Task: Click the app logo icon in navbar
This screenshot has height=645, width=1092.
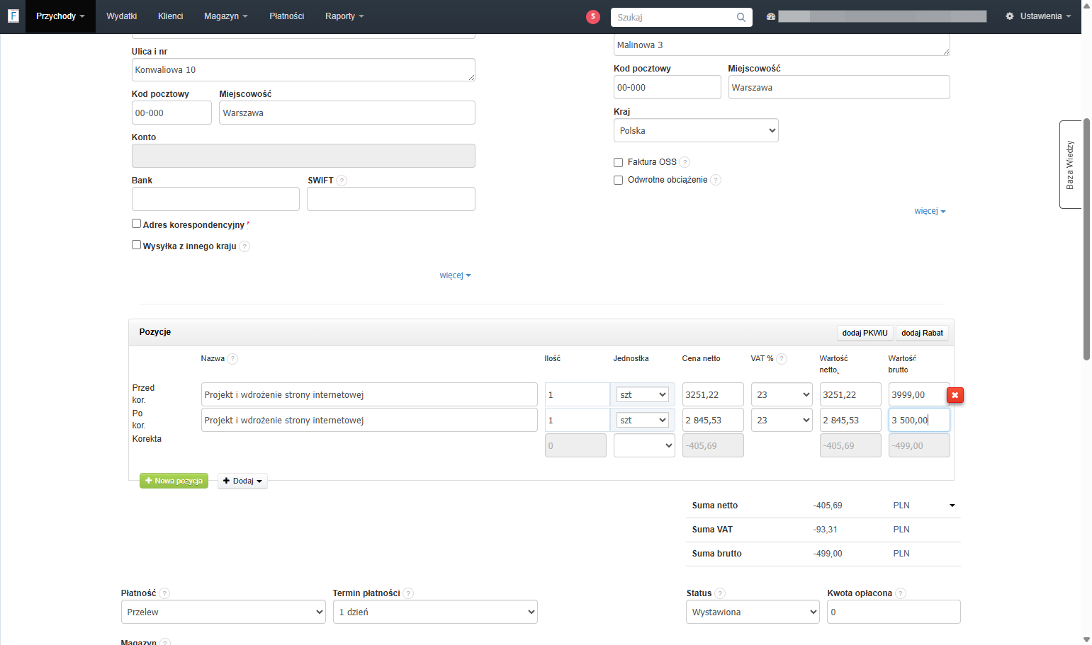Action: pos(13,16)
